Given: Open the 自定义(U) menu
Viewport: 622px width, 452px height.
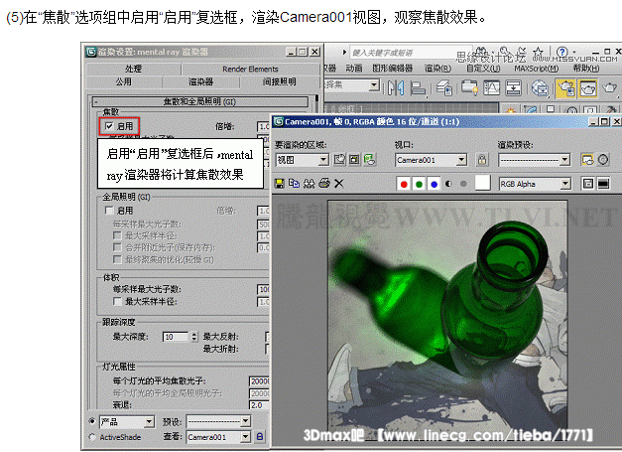Looking at the screenshot, I should (483, 69).
